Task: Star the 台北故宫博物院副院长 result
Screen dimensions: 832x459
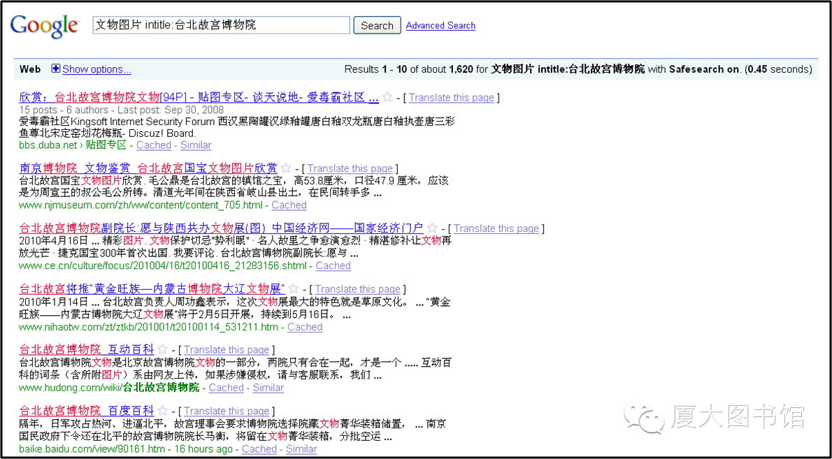Action: pyautogui.click(x=433, y=228)
